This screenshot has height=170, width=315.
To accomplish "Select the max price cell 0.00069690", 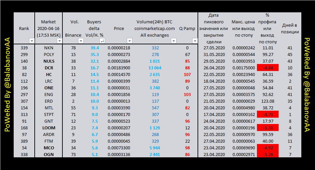I will (244, 148).
